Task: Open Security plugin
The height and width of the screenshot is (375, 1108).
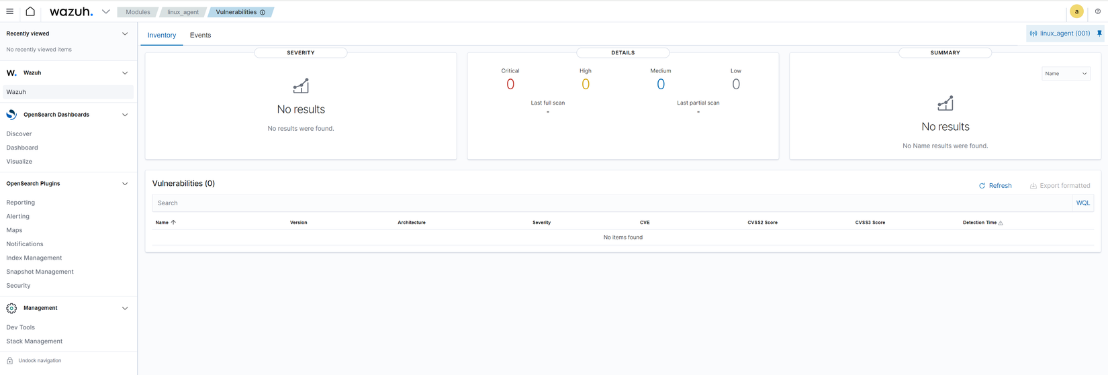Action: 18,286
